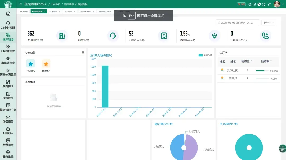286x160 pixels.
Task: Exit fullscreen with the collapse-arrows icon
Action: [x=264, y=4]
